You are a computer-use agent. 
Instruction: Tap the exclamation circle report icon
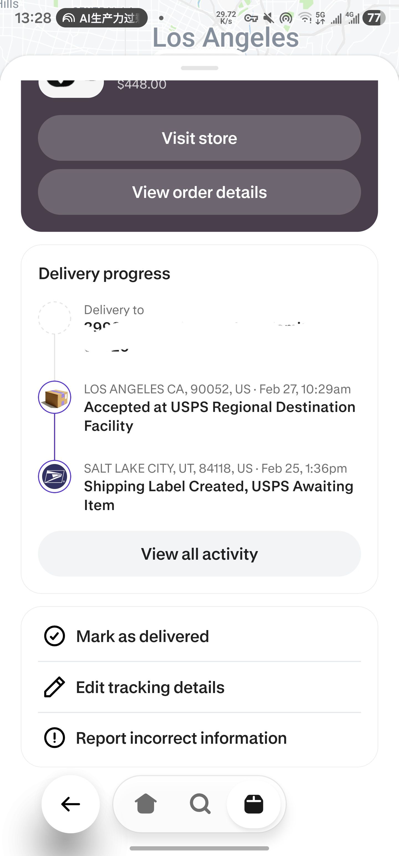click(54, 738)
